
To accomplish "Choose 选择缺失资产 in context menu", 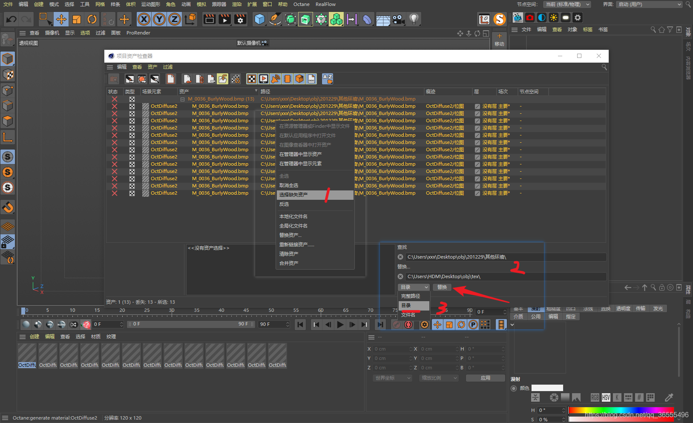I will coord(315,195).
